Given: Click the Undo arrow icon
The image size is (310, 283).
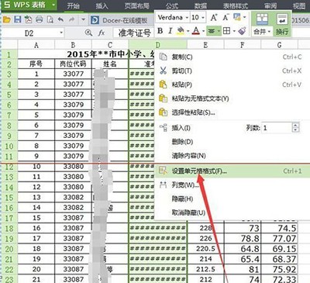Looking at the screenshot, I should coord(60,19).
